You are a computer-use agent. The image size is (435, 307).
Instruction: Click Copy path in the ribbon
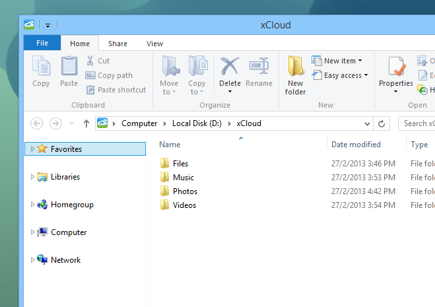109,75
